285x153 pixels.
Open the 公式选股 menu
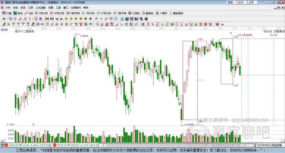click(x=41, y=7)
